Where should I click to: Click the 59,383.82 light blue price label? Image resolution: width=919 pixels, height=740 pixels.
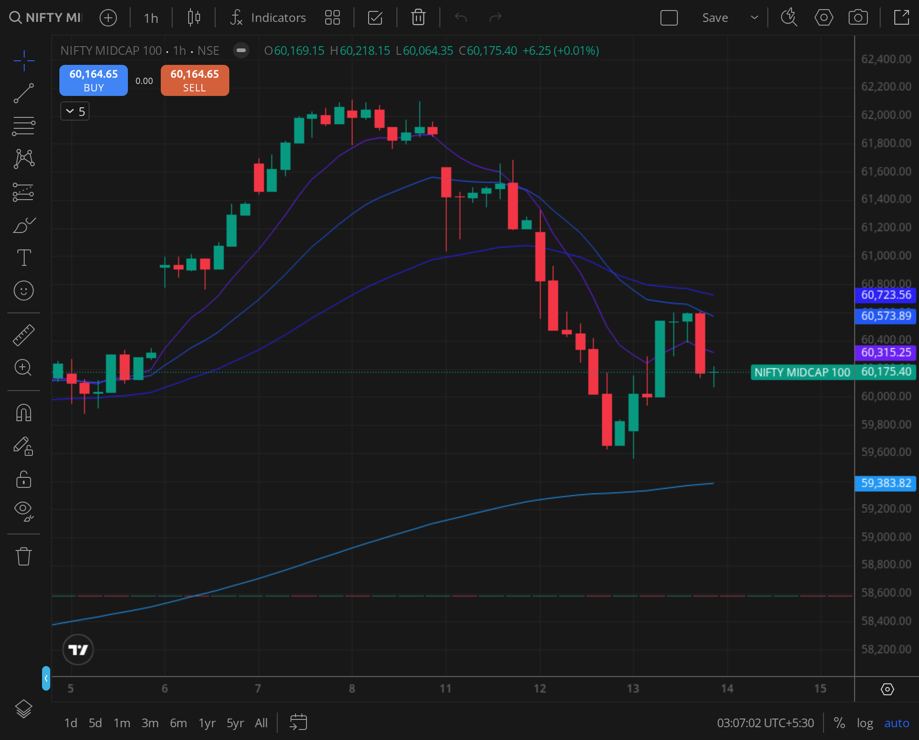tap(886, 483)
